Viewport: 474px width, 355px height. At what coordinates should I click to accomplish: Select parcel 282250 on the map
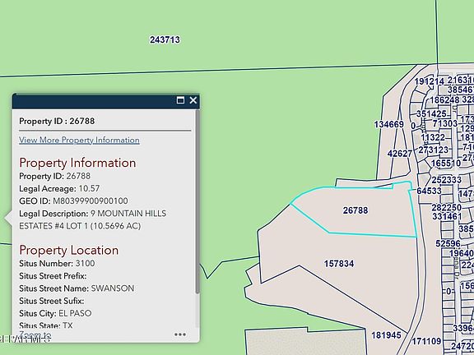(x=447, y=208)
